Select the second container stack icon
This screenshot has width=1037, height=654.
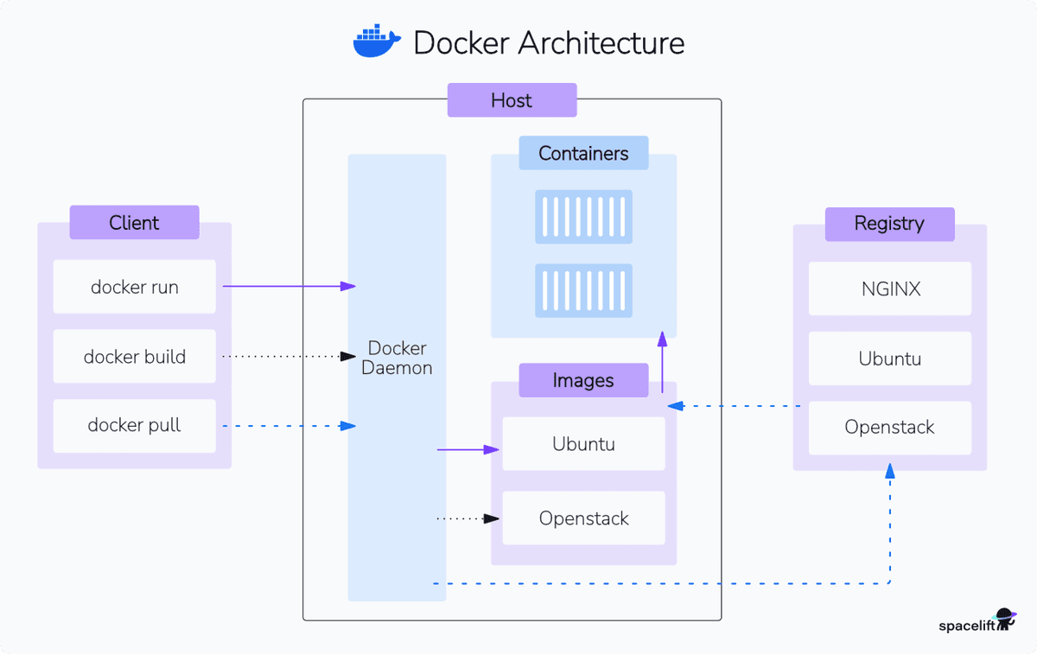[x=583, y=291]
